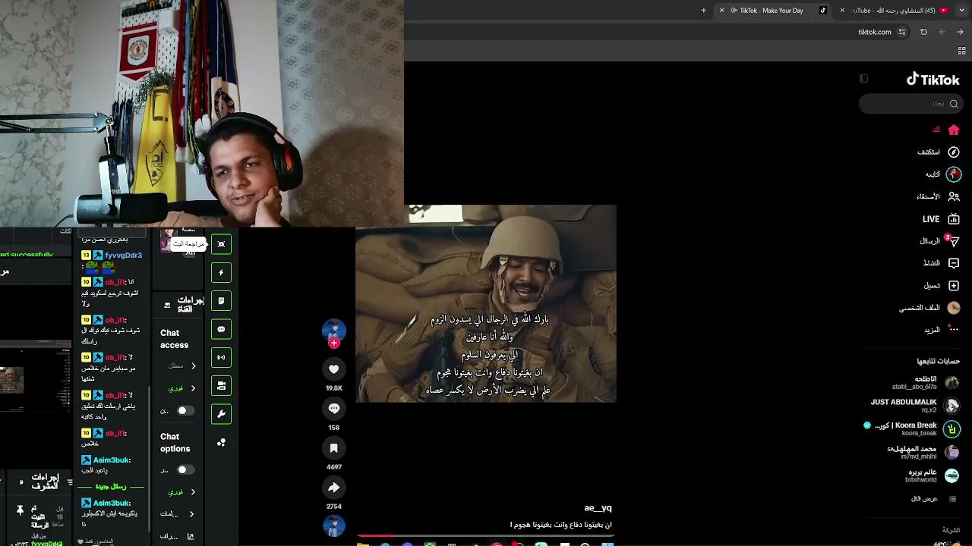Viewport: 972px width, 546px height.
Task: Click the layout panels icon in stream toolbar
Action: 221,385
